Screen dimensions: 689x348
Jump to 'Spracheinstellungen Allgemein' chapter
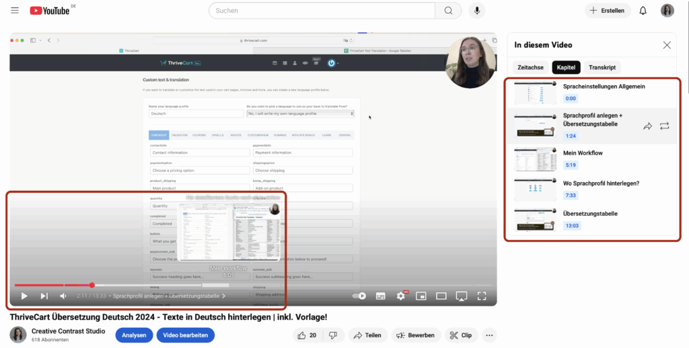[591, 93]
